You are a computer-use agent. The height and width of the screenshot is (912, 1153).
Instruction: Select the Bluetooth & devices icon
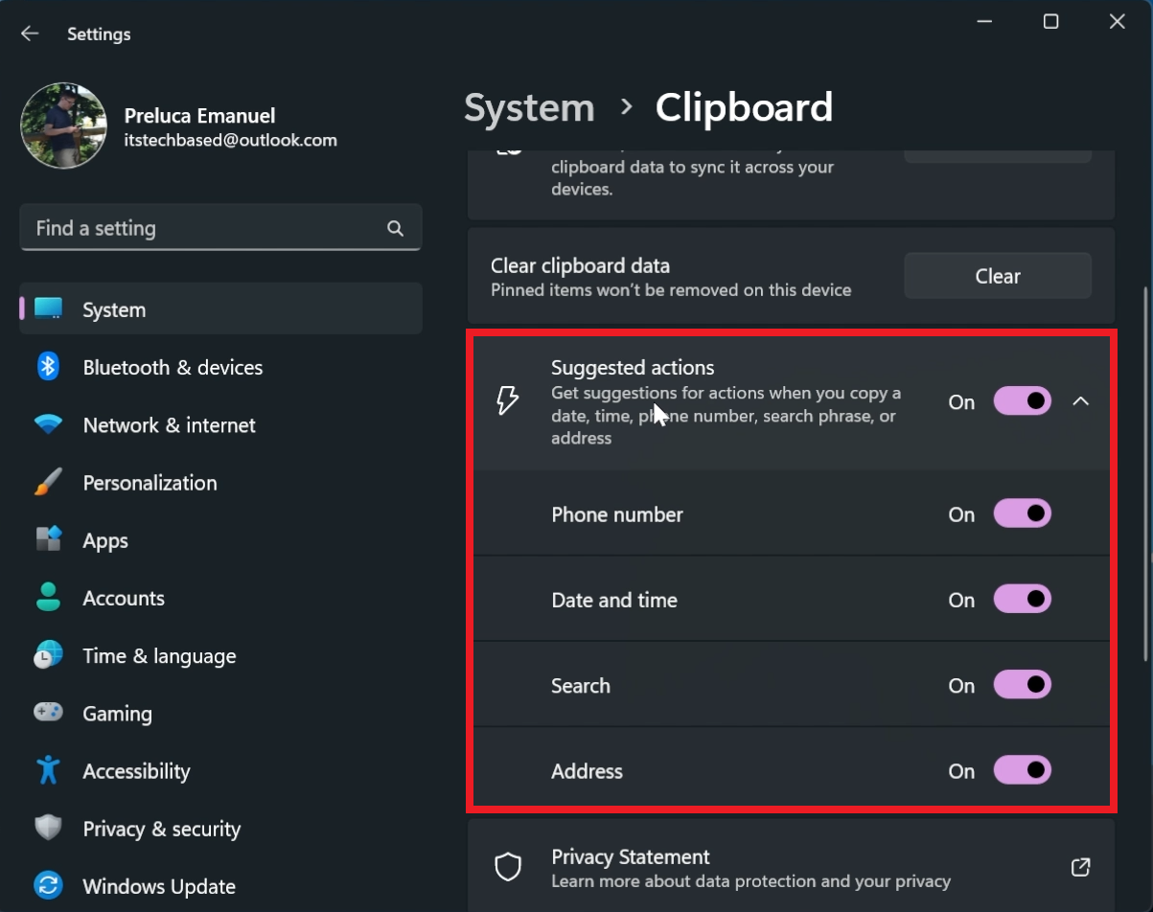48,367
